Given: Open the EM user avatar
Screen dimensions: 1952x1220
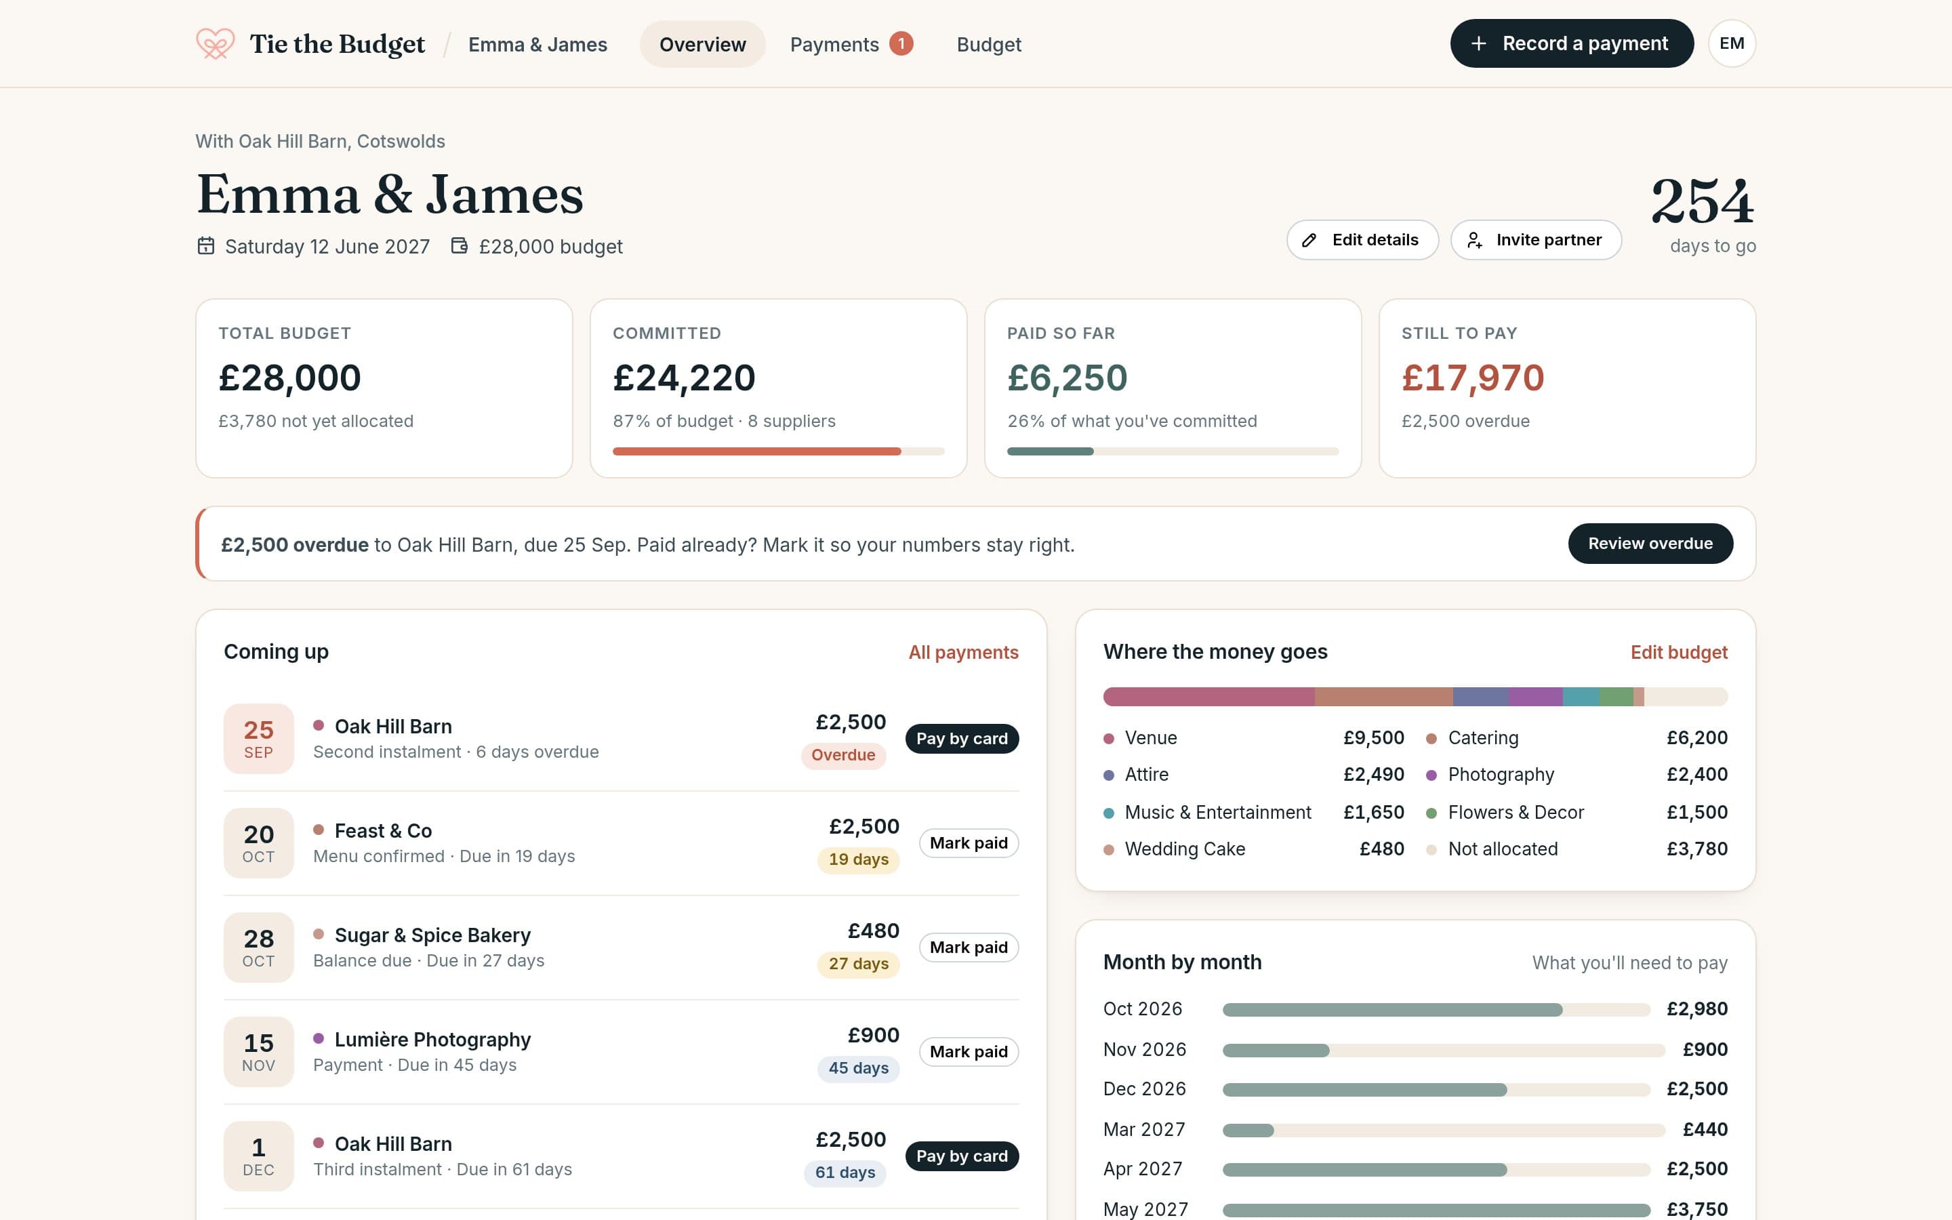Looking at the screenshot, I should point(1731,43).
